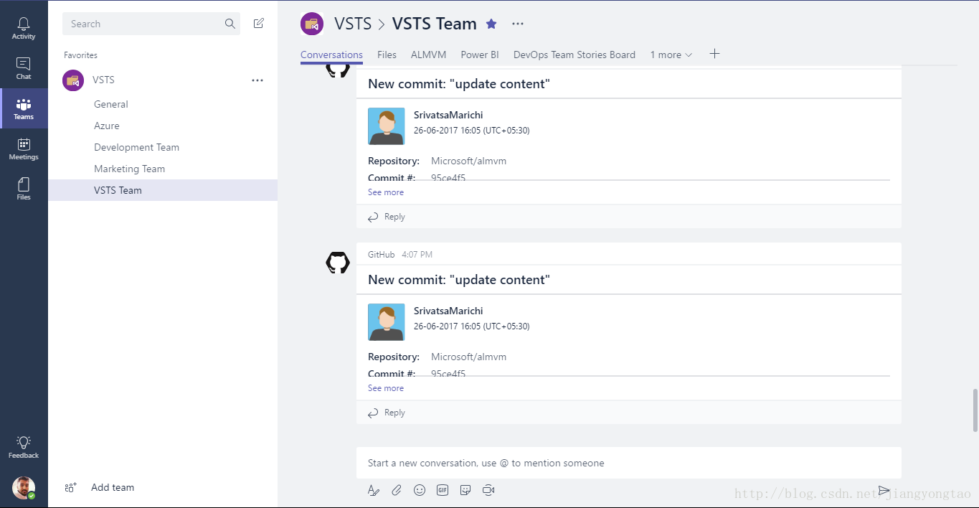The height and width of the screenshot is (508, 979).
Task: Open the sticker picker
Action: coord(465,490)
